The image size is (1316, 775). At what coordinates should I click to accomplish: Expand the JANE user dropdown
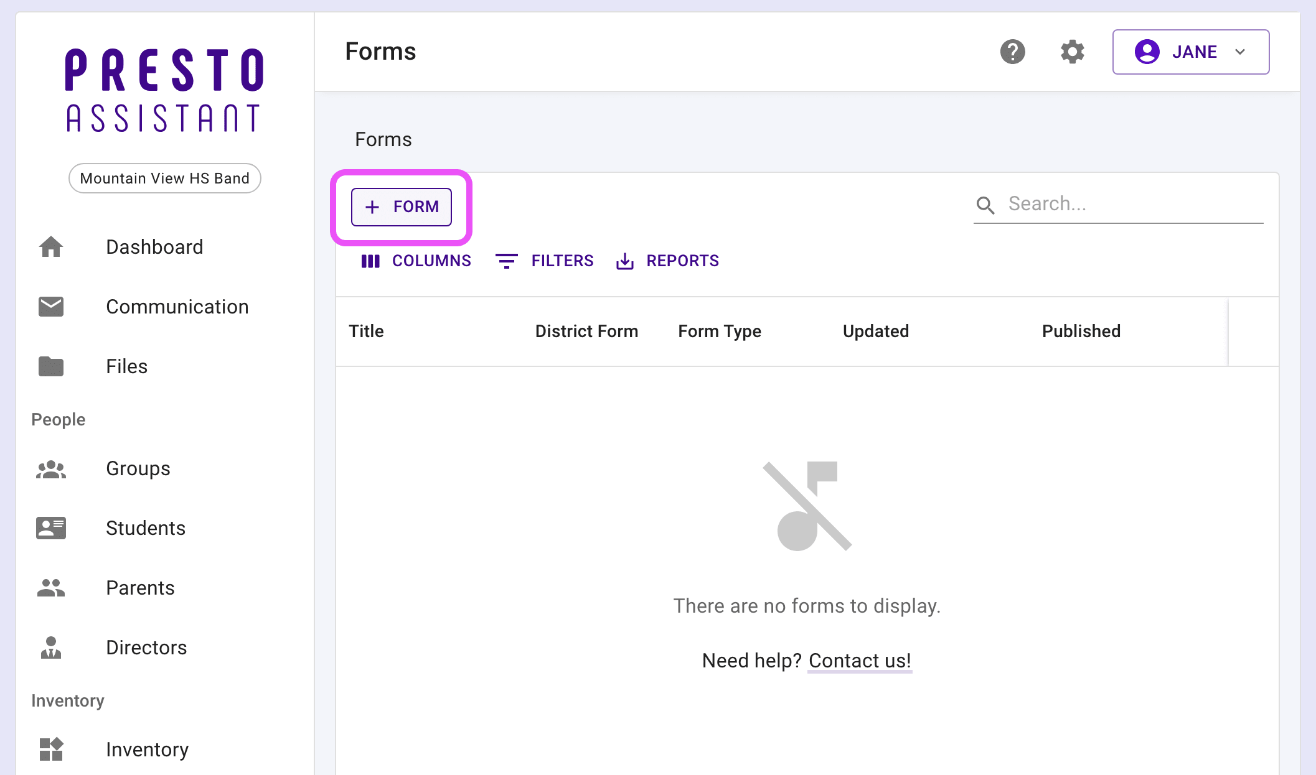[x=1190, y=52]
